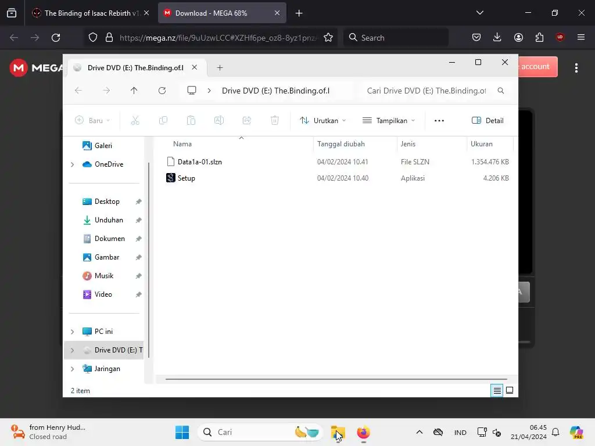The image size is (595, 446).
Task: Refresh the Explorer folder view
Action: coord(162,91)
